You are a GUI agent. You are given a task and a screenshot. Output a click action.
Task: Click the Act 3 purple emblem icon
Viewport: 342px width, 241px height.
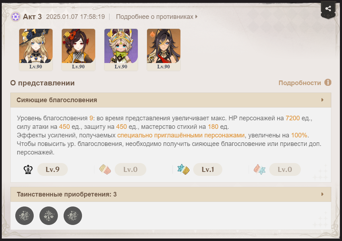(x=16, y=17)
